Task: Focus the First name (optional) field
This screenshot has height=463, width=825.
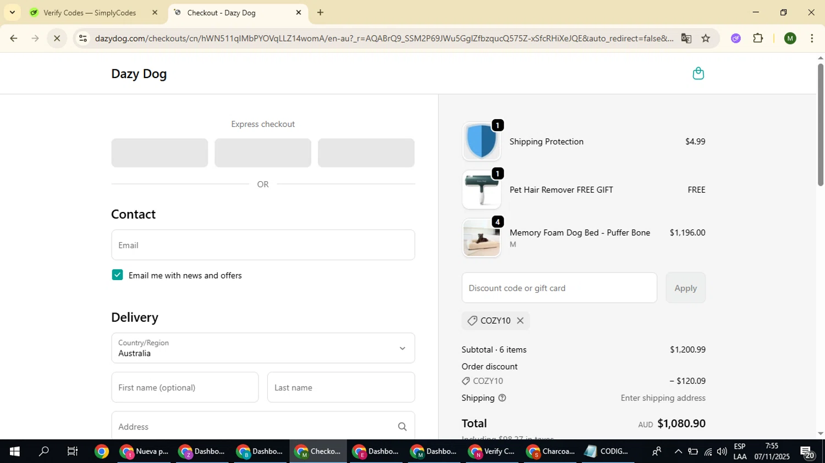Action: pos(185,387)
